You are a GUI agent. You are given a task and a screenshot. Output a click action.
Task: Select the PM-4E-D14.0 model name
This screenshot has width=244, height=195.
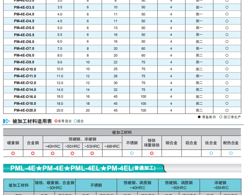25,90
